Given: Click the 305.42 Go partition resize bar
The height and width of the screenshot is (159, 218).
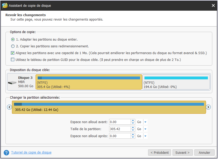Looking at the screenshot, I should point(109,107).
